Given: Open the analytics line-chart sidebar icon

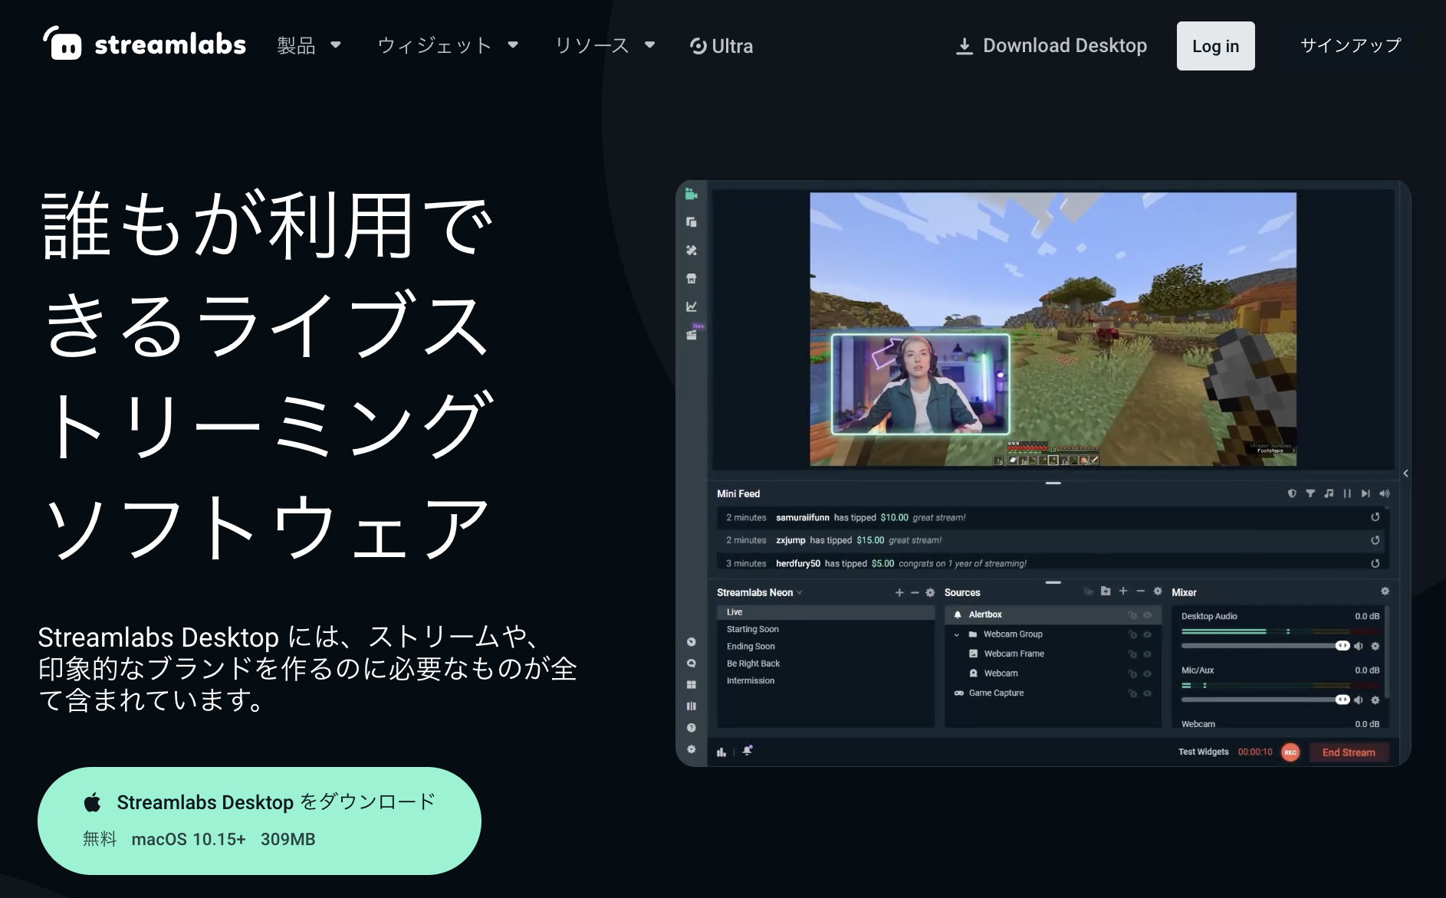Looking at the screenshot, I should (691, 306).
